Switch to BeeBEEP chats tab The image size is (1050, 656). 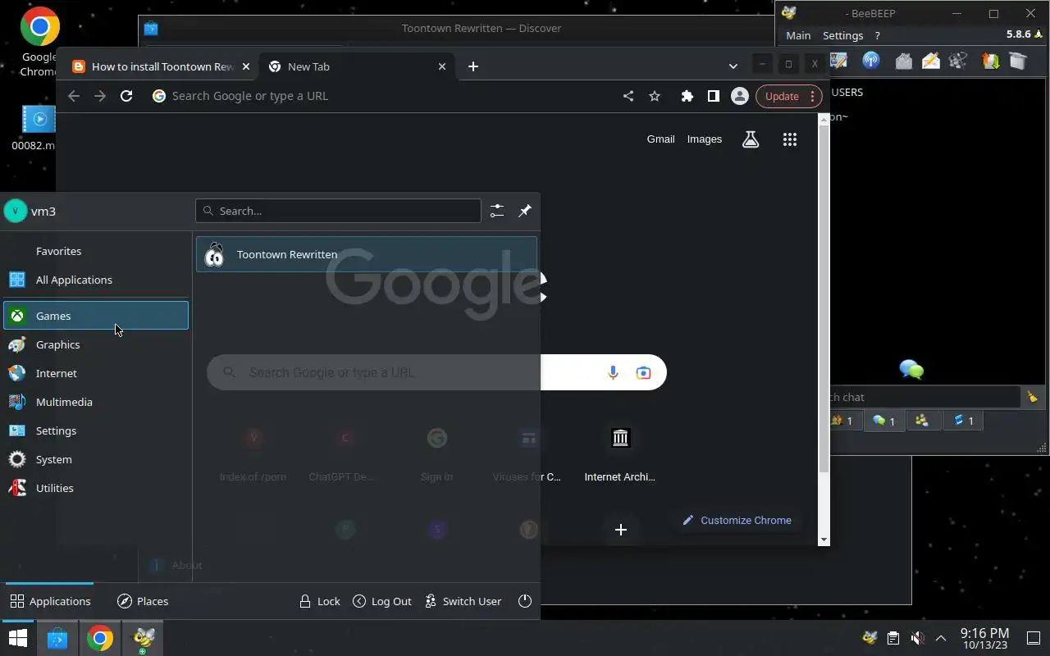(883, 421)
